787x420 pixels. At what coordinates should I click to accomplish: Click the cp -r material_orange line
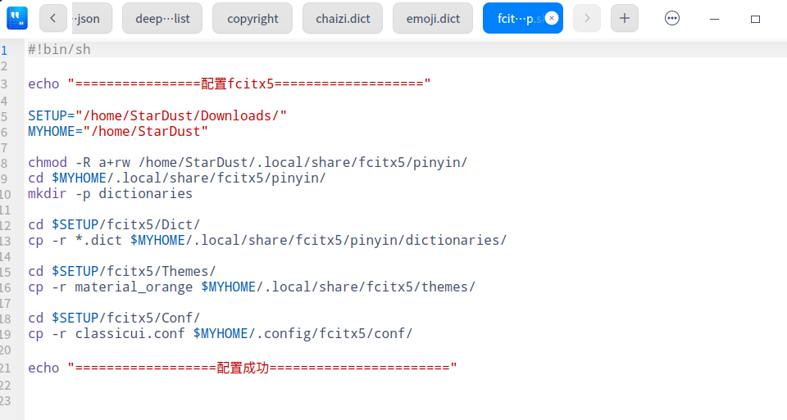pos(252,287)
